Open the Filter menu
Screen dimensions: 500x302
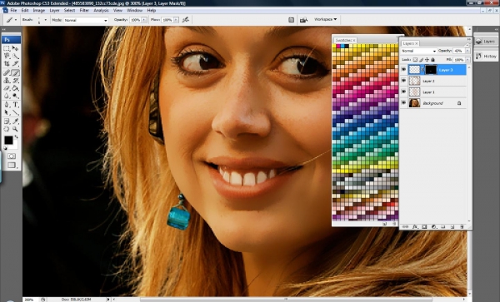coord(84,11)
